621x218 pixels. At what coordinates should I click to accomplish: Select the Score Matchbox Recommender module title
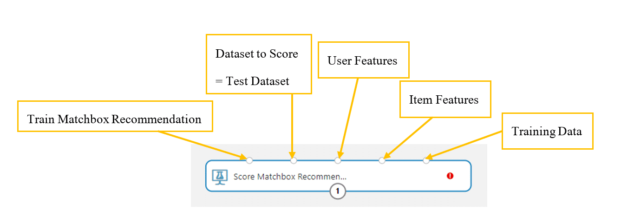click(x=290, y=177)
